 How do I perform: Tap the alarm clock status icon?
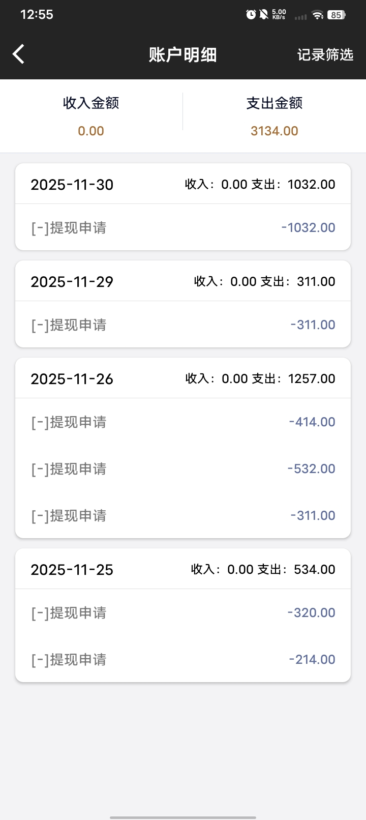(x=251, y=15)
